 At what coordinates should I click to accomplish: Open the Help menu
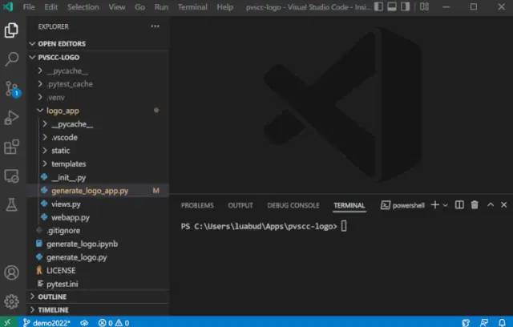coord(225,7)
